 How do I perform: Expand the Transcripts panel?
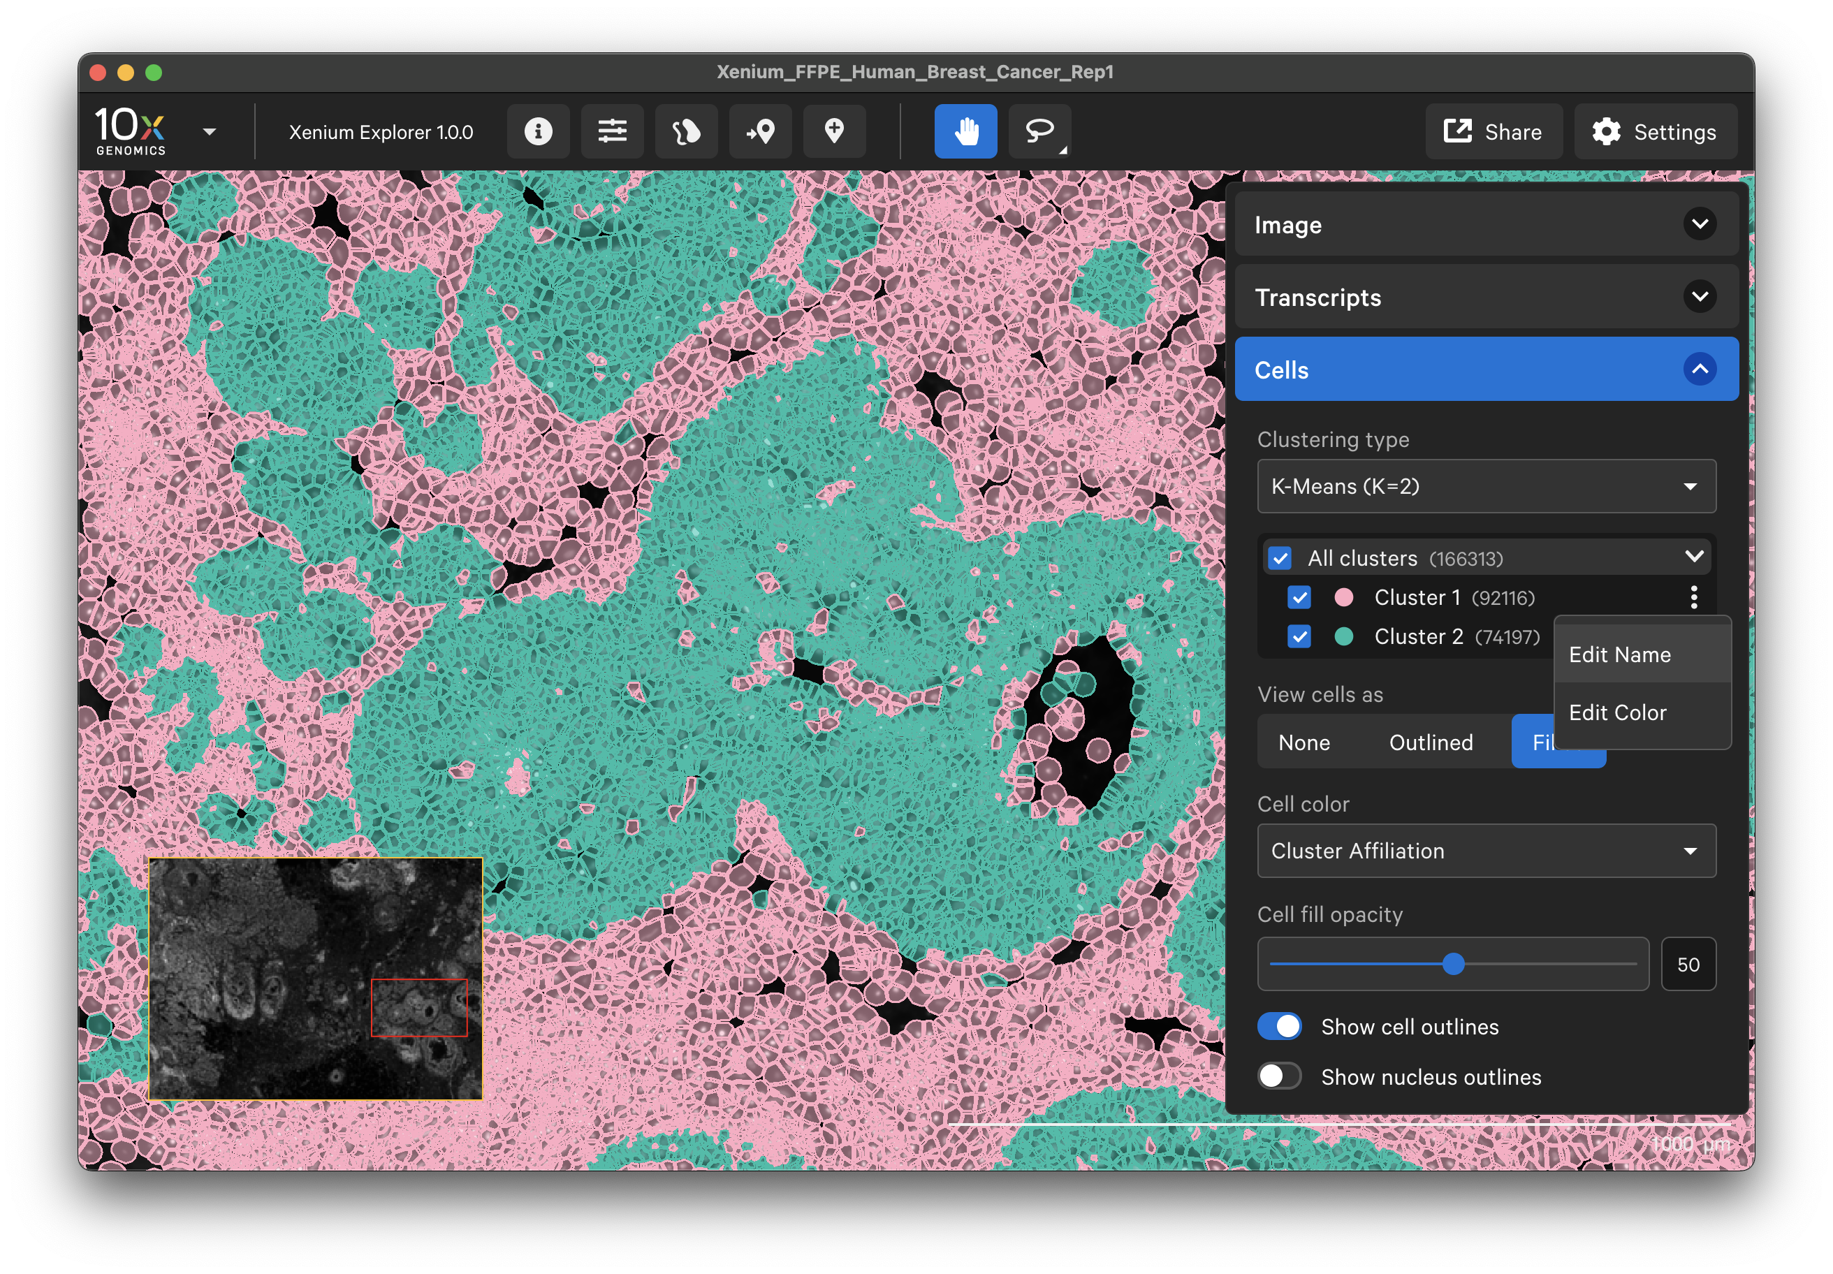click(x=1700, y=297)
